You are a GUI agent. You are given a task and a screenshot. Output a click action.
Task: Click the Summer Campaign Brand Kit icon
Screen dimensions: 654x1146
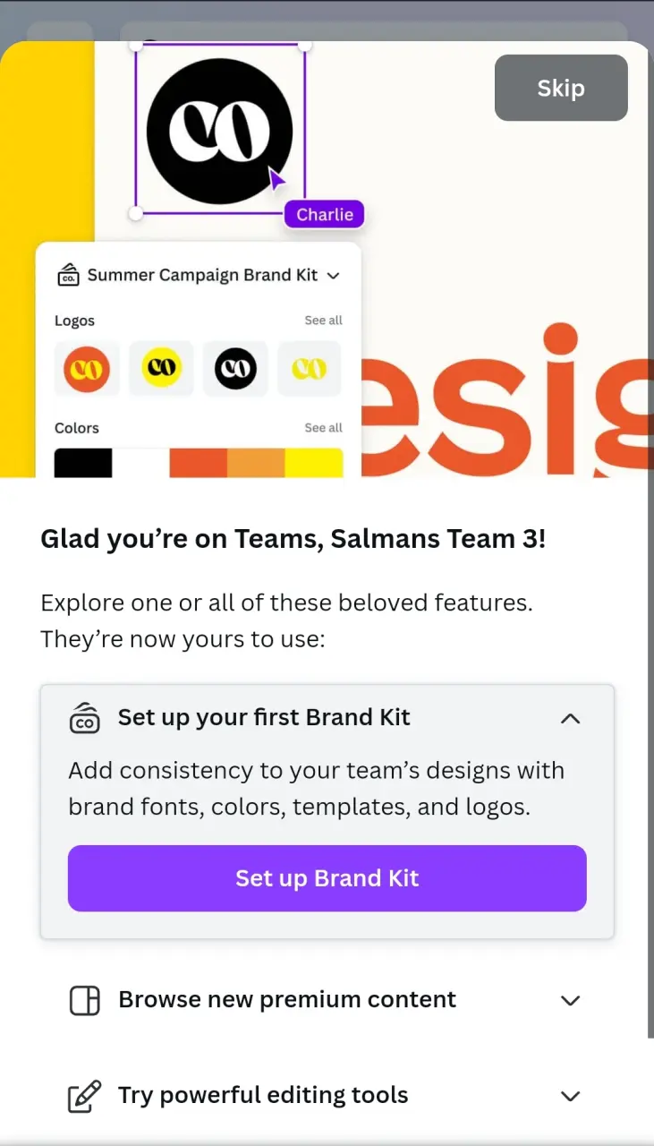69,276
